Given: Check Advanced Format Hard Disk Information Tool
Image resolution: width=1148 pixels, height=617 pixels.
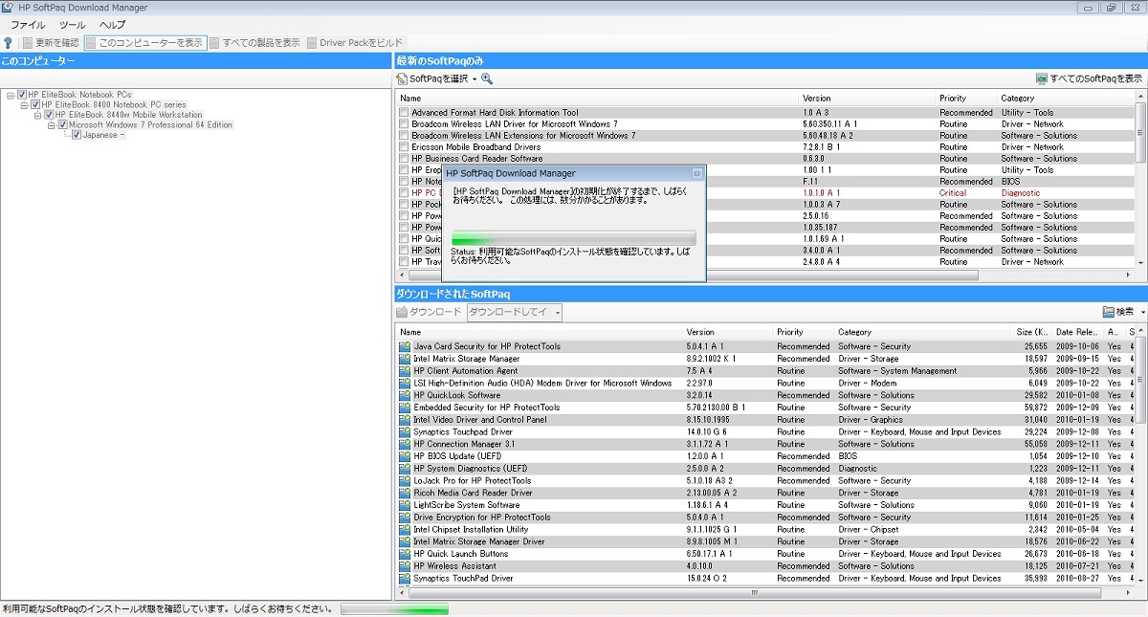Looking at the screenshot, I should click(404, 113).
